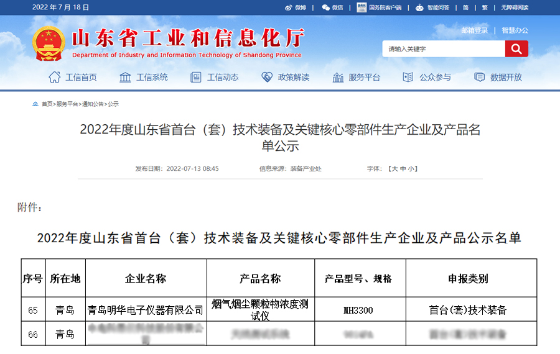This screenshot has width=560, height=354.
Task: Click the home icon in the breadcrumb
Action: (35, 104)
